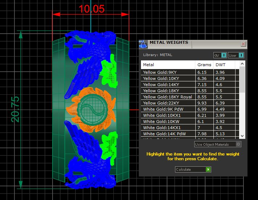Click the 7.98 grams value
258x200 pixels.
[x=202, y=134]
